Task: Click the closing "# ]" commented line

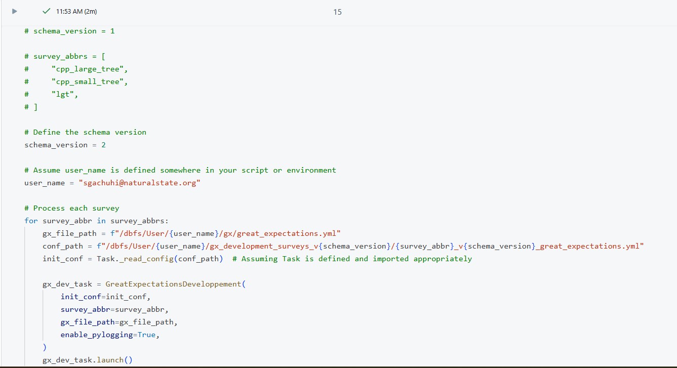Action: click(x=31, y=107)
